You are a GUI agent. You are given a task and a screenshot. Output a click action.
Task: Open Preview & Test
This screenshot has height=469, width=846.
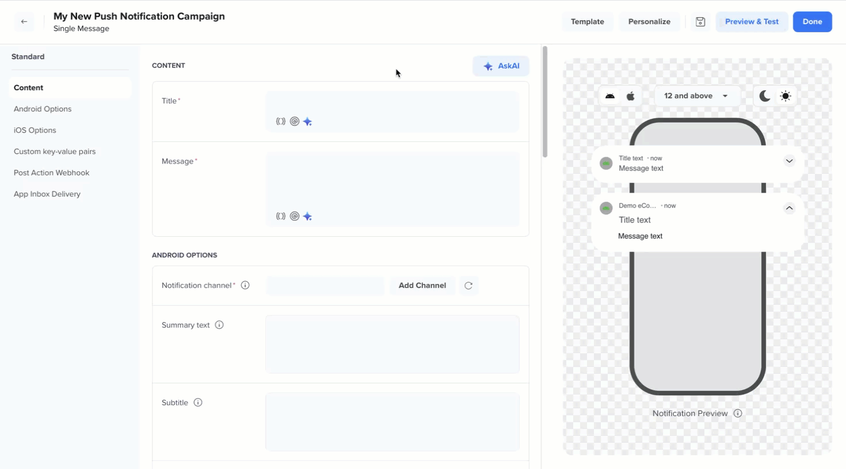(752, 22)
